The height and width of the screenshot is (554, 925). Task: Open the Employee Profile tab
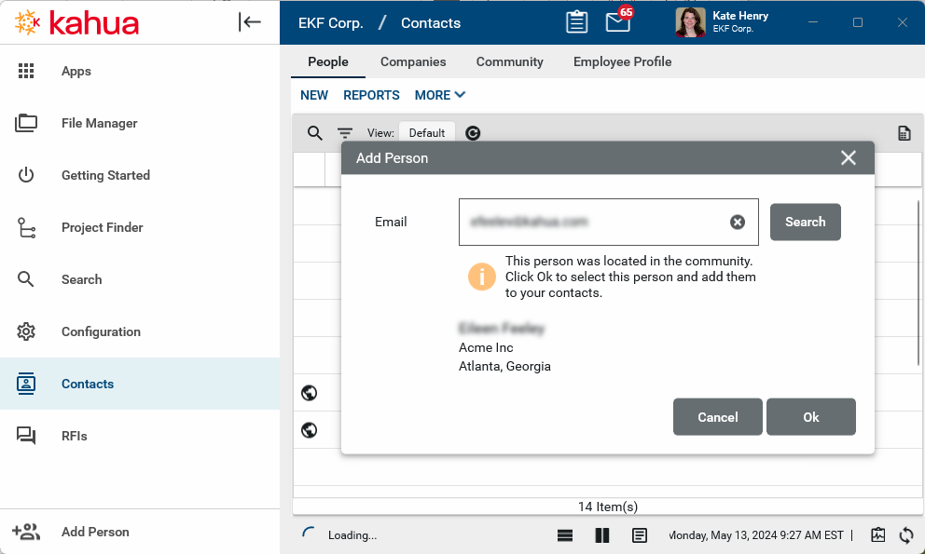(x=622, y=61)
